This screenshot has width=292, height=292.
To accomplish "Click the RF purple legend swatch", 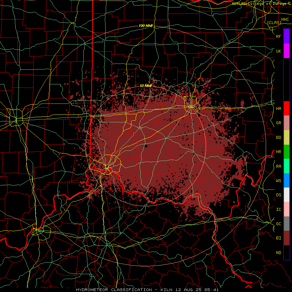I will pos(286,36).
